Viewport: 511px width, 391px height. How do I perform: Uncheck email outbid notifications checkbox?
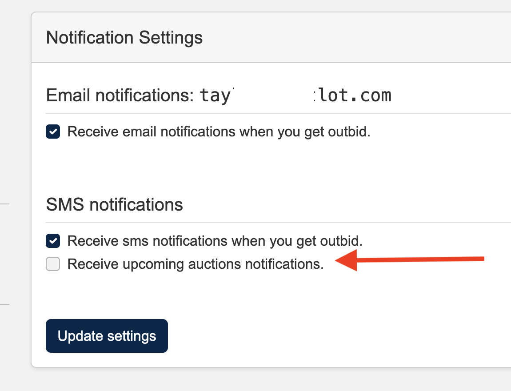(x=53, y=132)
